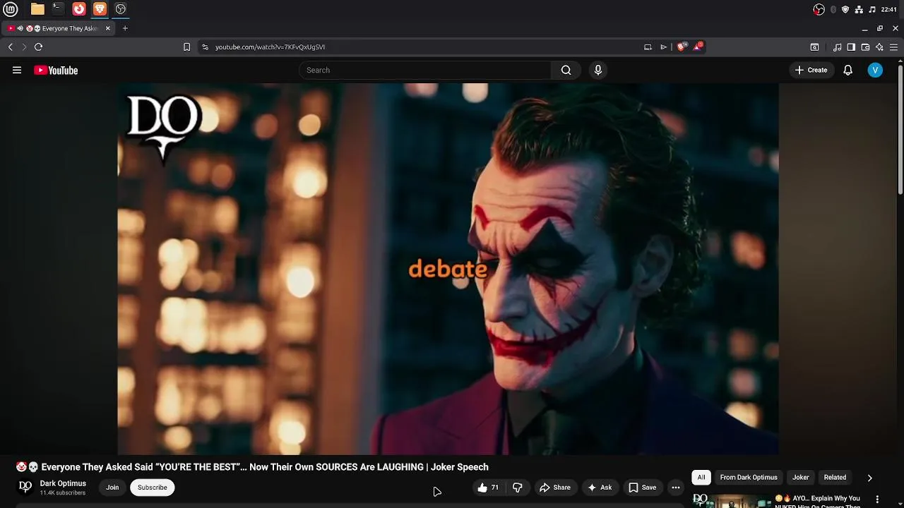The image size is (904, 508).
Task: Click the 22:41 clock in panel
Action: pos(889,9)
